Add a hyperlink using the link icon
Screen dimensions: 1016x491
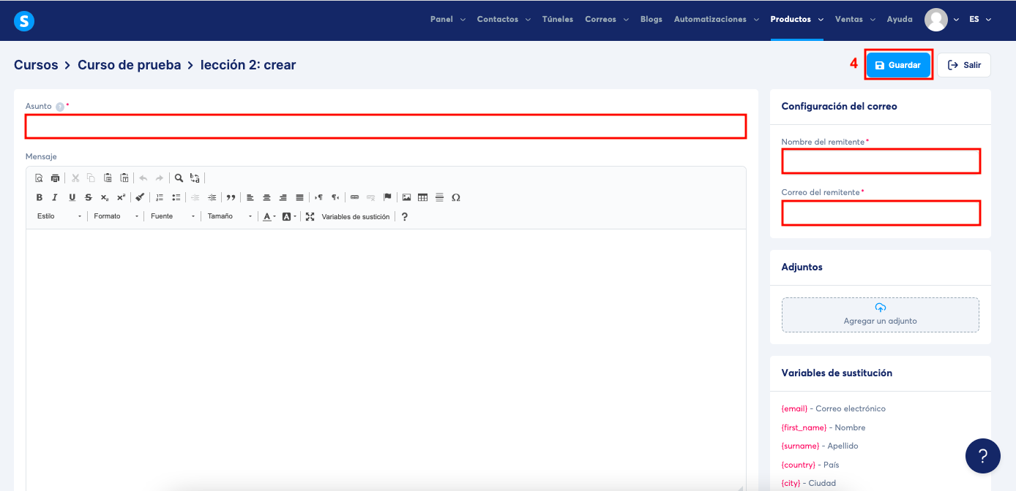354,197
